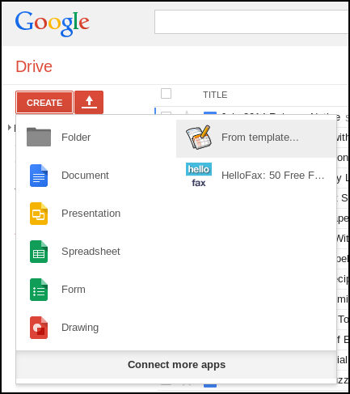
Task: Open Connect more apps
Action: [x=176, y=365]
